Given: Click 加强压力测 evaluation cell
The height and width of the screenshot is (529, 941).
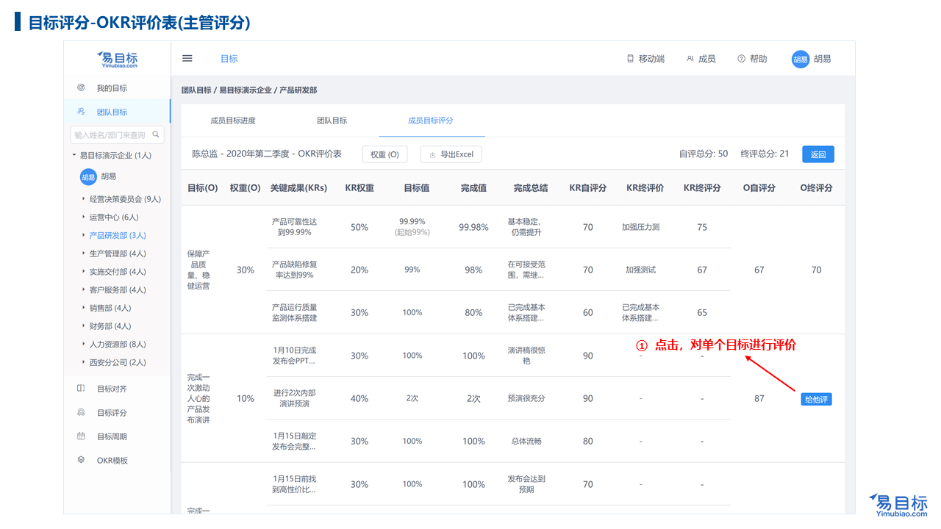Looking at the screenshot, I should [x=640, y=227].
